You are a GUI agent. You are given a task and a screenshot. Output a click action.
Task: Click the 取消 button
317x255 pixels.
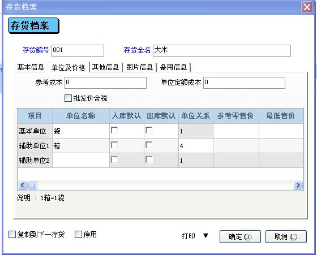(x=286, y=237)
